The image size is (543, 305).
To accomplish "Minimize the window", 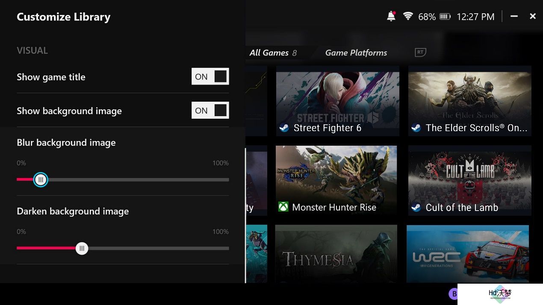I will [514, 16].
